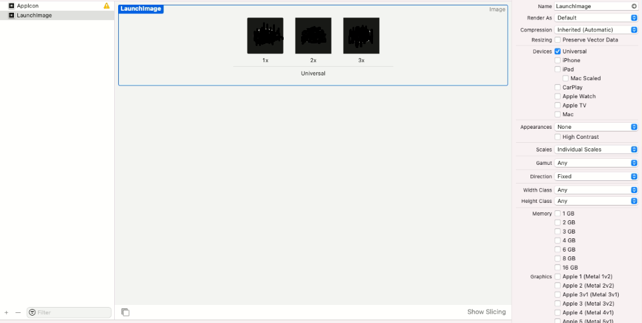The height and width of the screenshot is (323, 642).
Task: Check the 6 GB memory option
Action: tap(558, 250)
